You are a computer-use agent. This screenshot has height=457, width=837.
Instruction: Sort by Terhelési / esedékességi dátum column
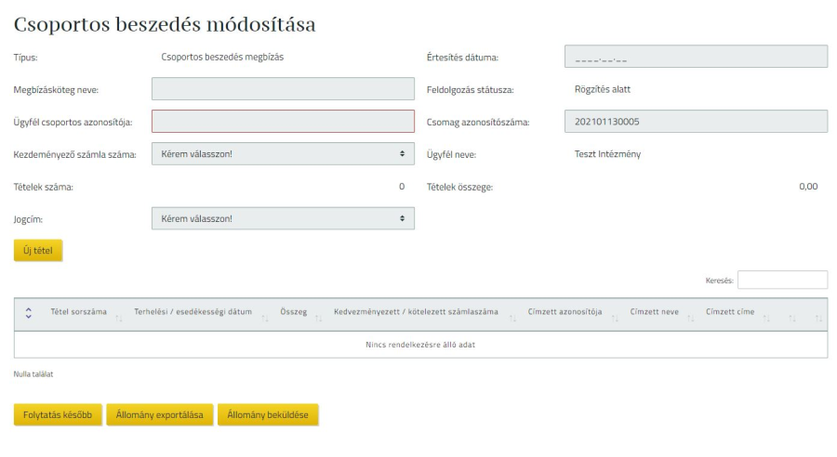[193, 310]
